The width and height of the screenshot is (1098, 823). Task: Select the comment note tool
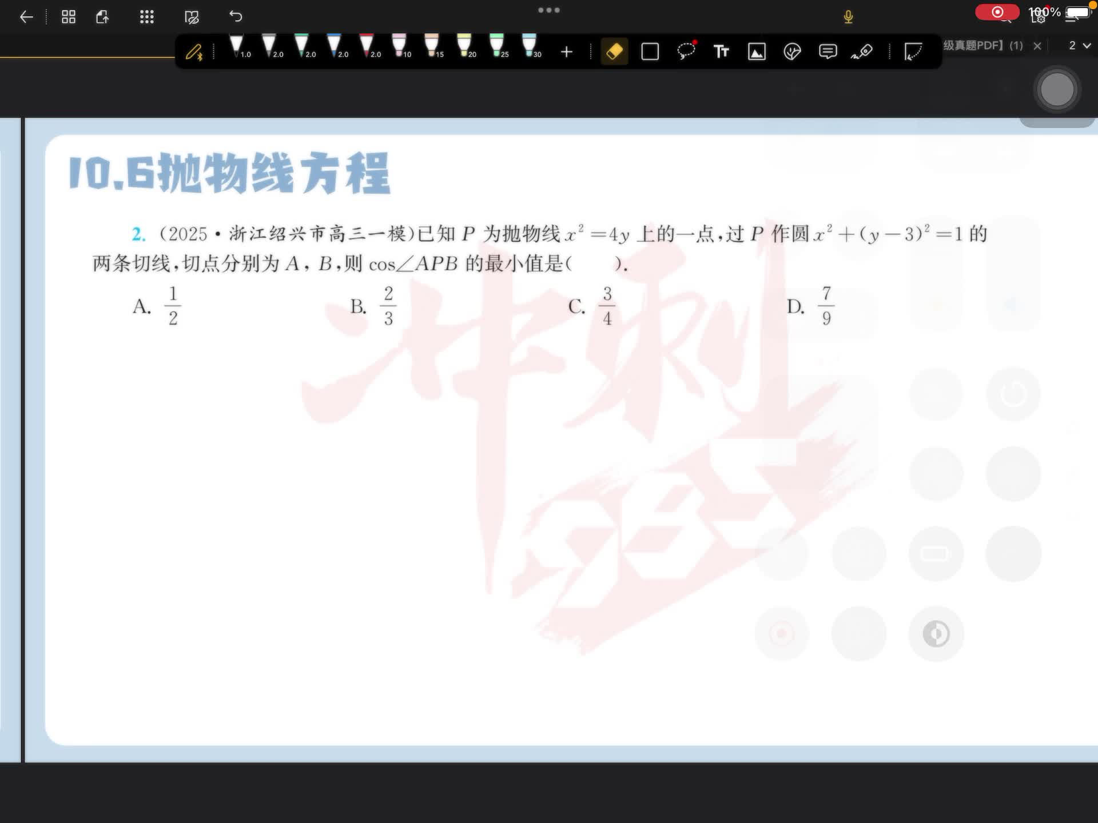[828, 52]
